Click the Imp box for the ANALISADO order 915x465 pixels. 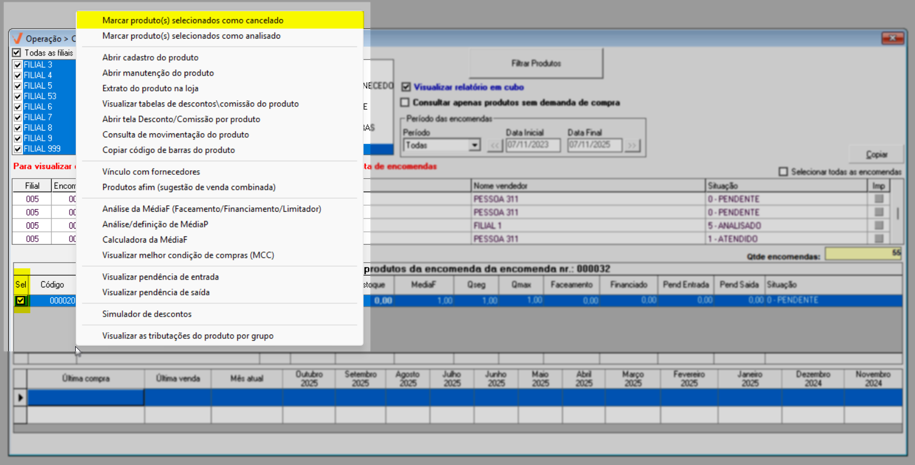[879, 225]
